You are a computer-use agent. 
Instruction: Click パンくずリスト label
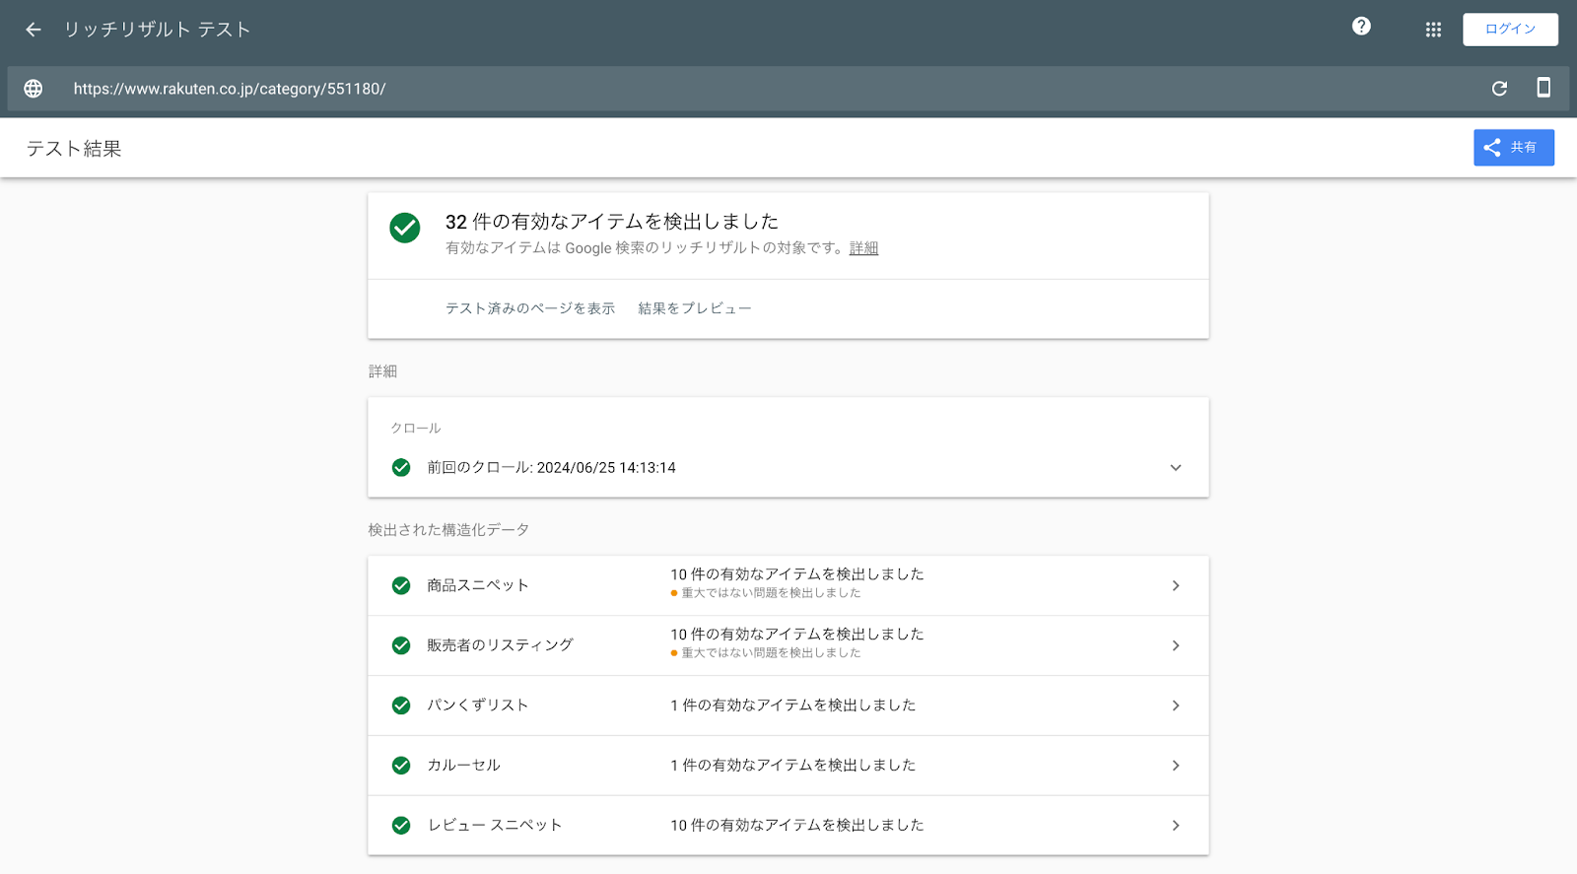[478, 706]
